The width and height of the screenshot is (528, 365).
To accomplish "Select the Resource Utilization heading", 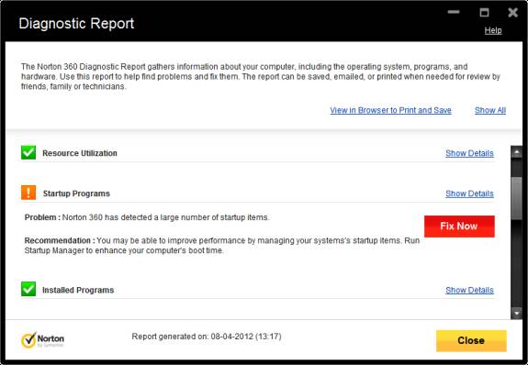I will pos(80,153).
